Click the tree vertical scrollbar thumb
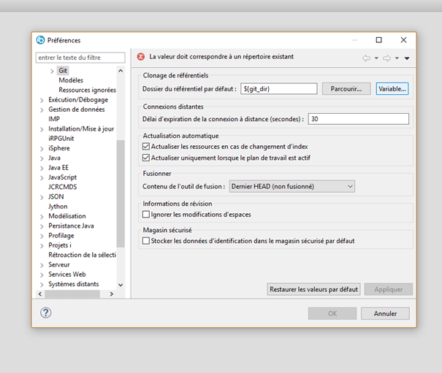This screenshot has width=442, height=373. point(121,193)
